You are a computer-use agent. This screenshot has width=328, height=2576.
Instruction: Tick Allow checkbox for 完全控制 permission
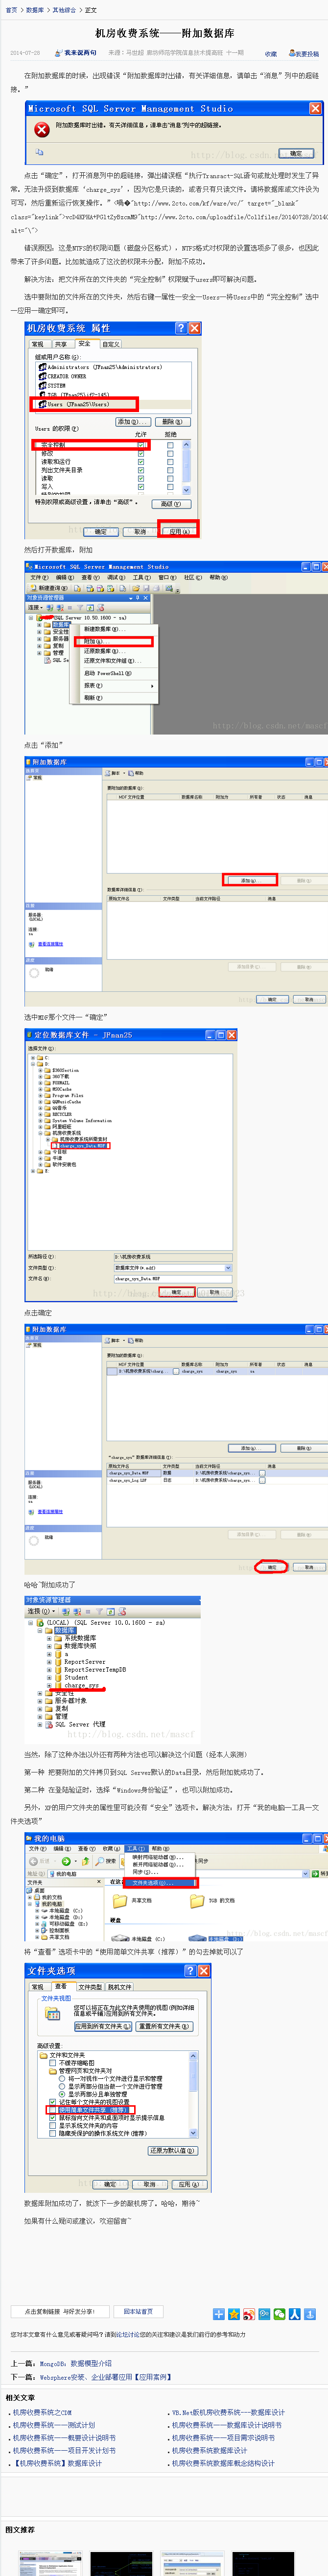click(141, 445)
